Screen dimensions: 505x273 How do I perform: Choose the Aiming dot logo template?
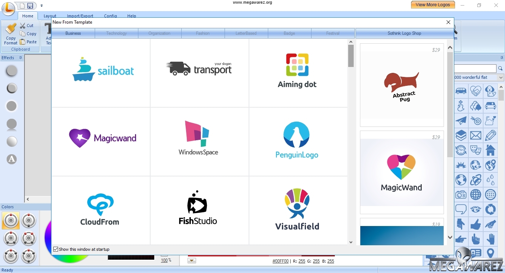pos(298,73)
